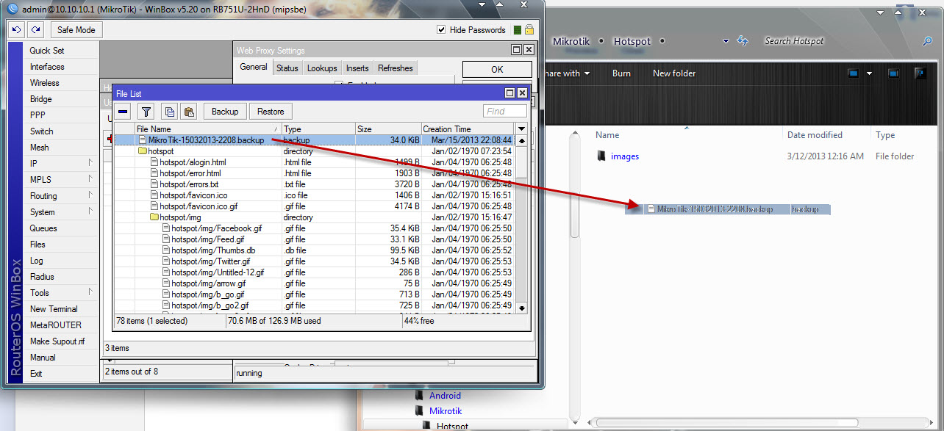Screen dimensions: 944x431
Task: Click Burn in the Explorer toolbar
Action: 621,73
